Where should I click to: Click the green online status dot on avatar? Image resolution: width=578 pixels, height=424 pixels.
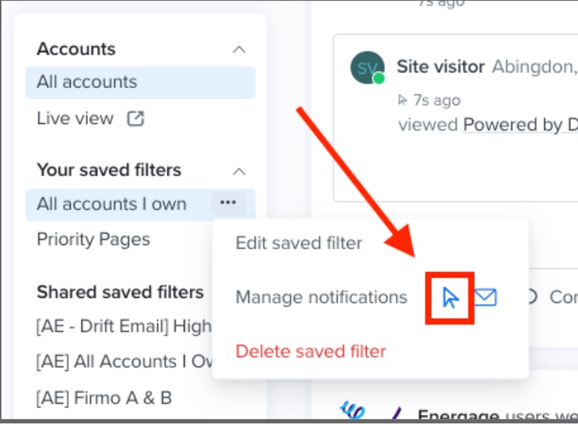378,78
